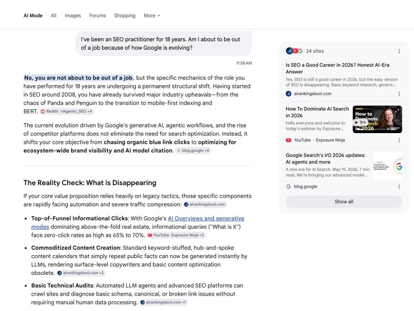Click the Reddit r/Agentic_SEO +4 citation chip
The image size is (414, 311).
tap(67, 111)
